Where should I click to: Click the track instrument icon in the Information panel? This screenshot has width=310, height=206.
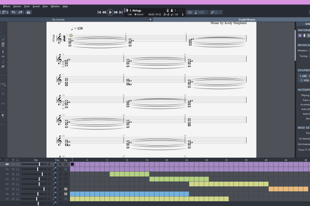(304, 36)
